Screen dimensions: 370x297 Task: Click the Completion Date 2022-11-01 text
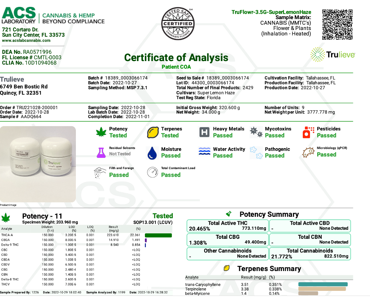(x=119, y=117)
